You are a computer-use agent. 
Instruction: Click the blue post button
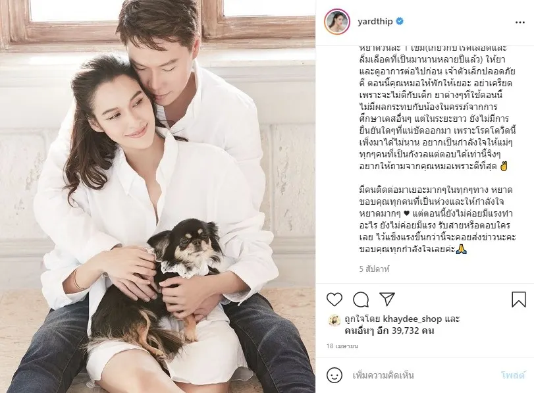tap(512, 375)
